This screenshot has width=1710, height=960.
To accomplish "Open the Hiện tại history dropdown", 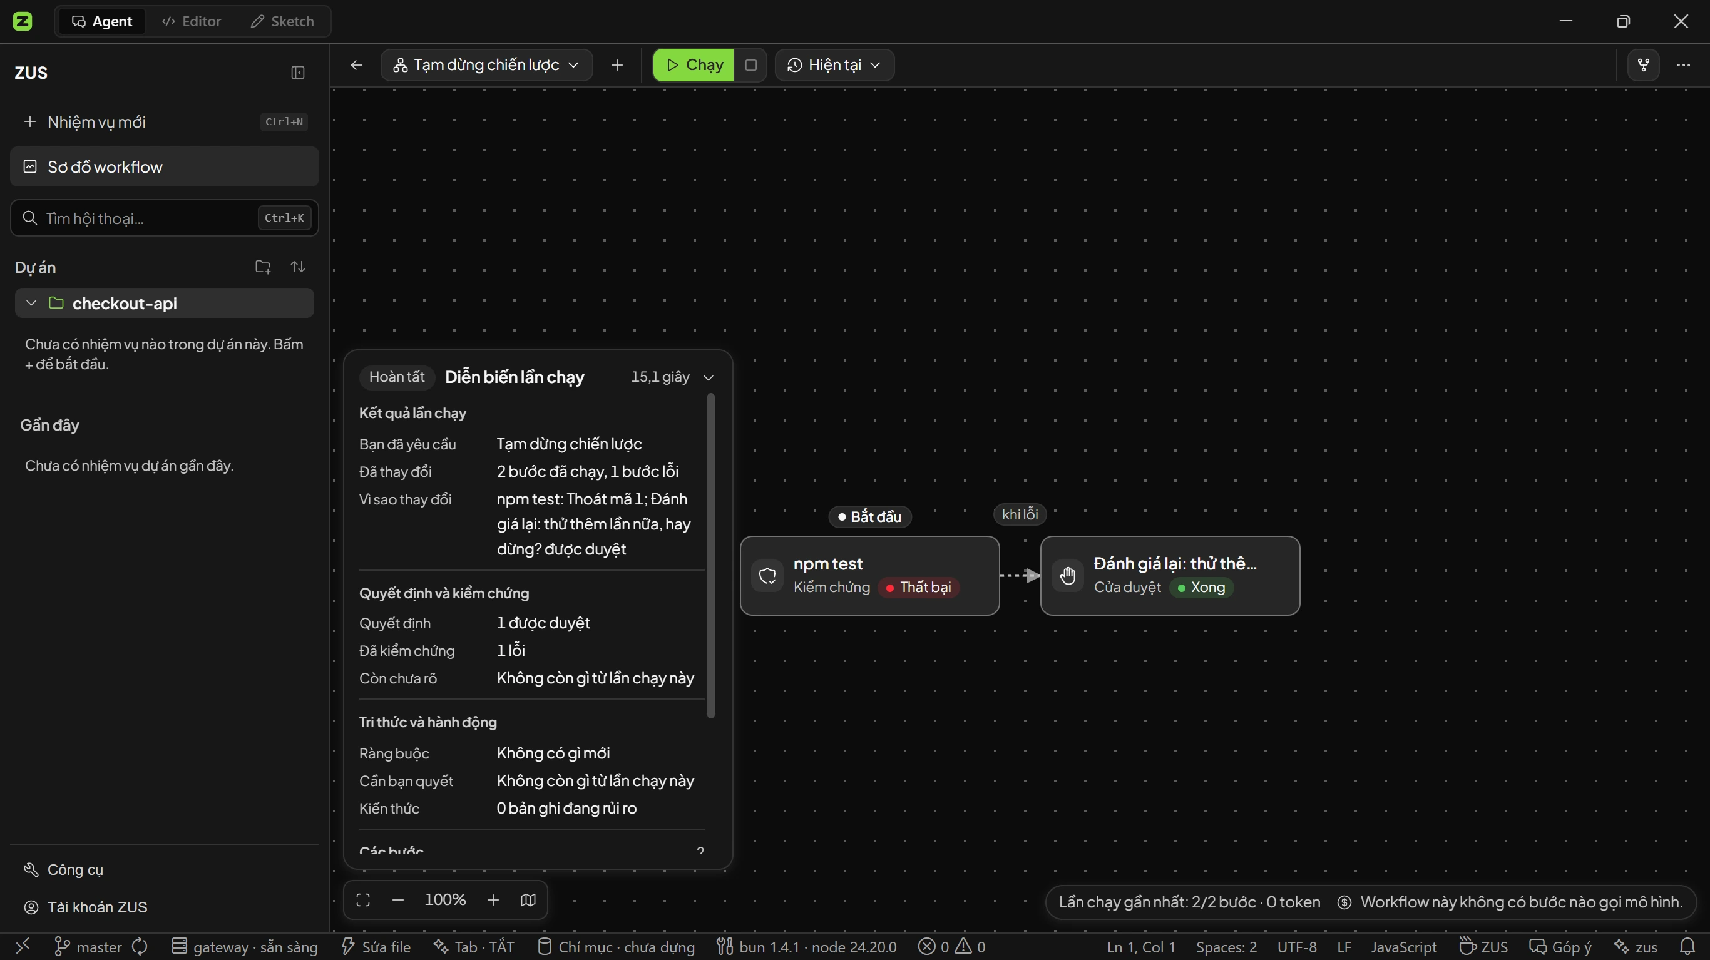I will pyautogui.click(x=834, y=65).
